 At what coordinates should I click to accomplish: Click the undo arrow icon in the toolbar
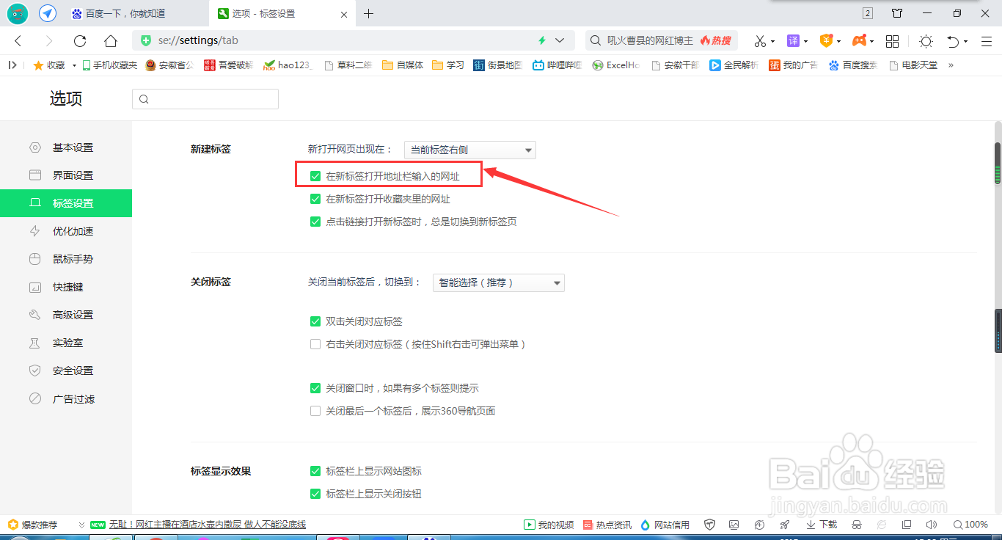(x=955, y=41)
